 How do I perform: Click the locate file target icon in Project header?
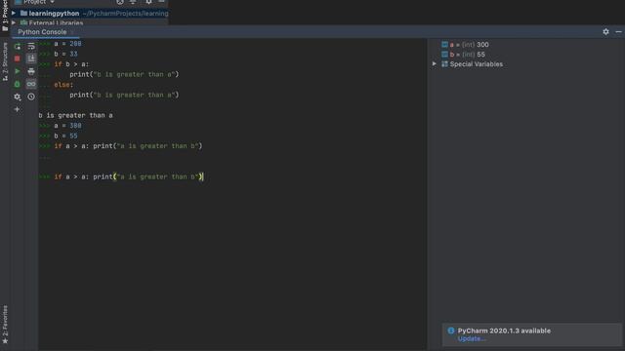[x=120, y=2]
